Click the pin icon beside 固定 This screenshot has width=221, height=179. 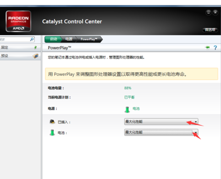tap(35, 47)
